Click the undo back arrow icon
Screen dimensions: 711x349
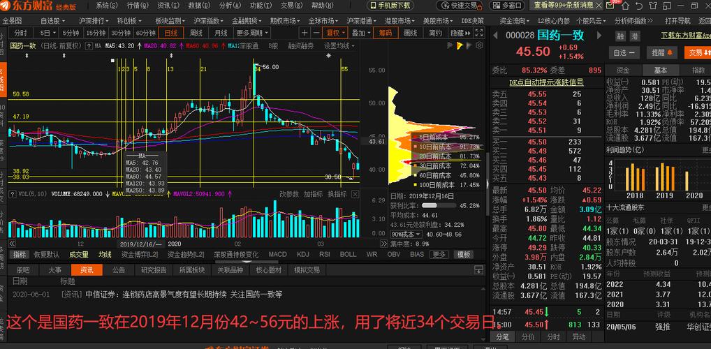pyautogui.click(x=639, y=6)
